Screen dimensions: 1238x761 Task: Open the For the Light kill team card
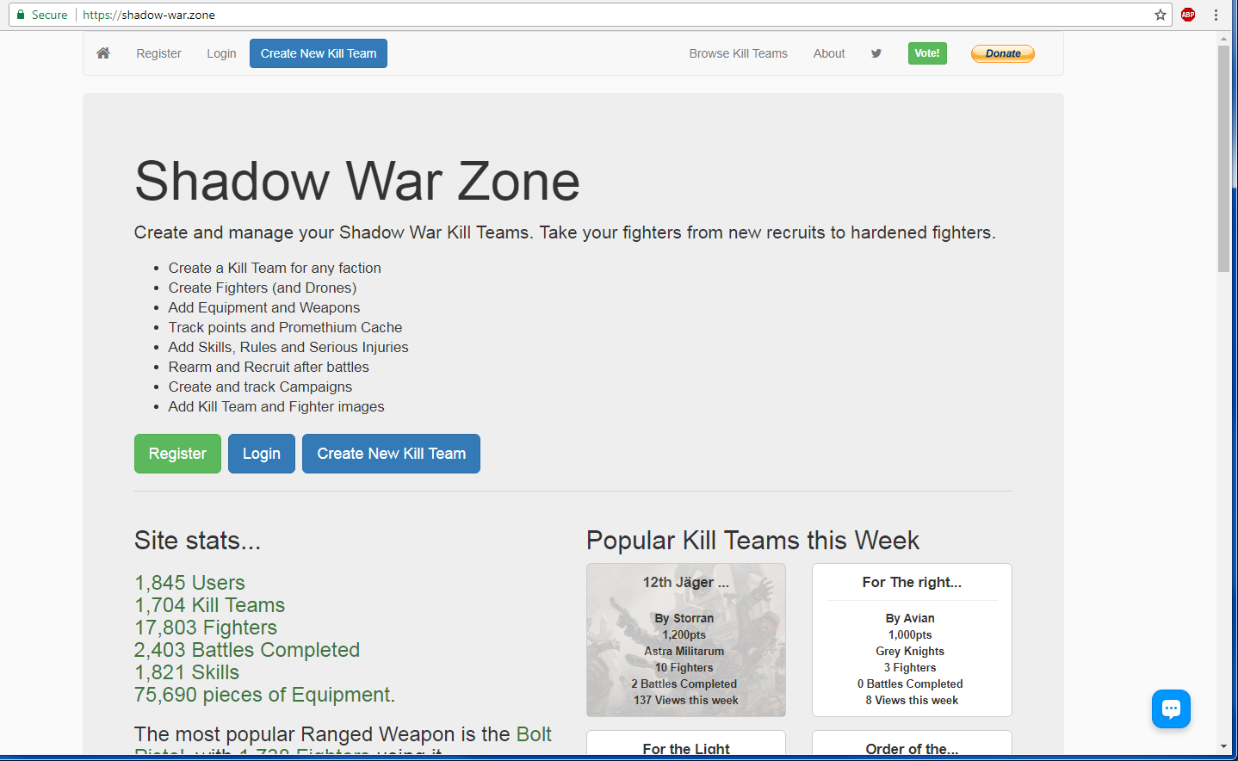[x=686, y=743]
